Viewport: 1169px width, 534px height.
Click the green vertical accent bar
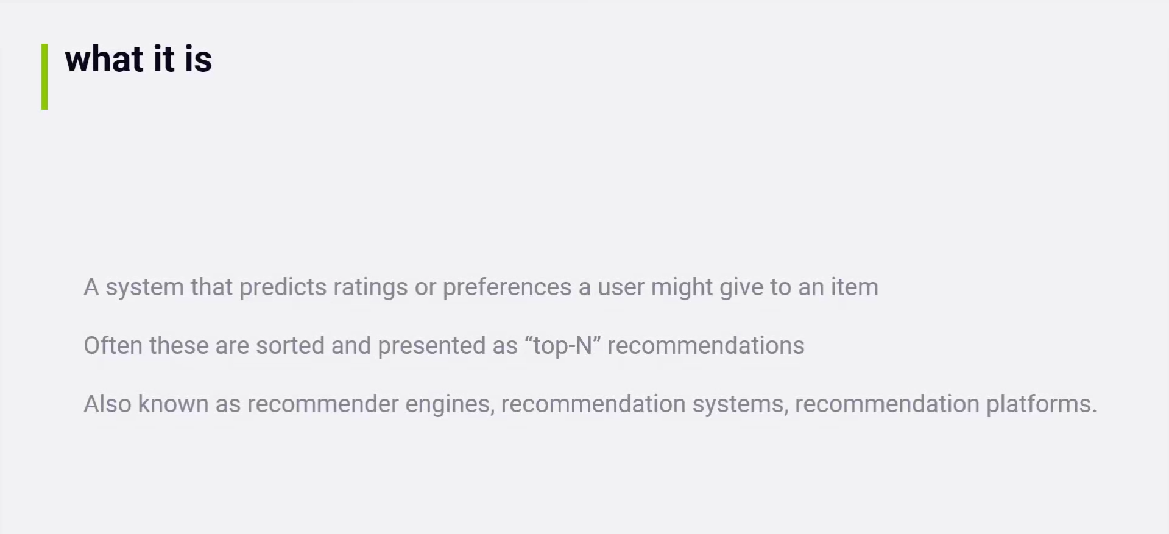pos(44,77)
